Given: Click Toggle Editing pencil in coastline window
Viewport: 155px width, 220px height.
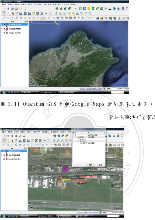Looking at the screenshot, I should point(4,18).
